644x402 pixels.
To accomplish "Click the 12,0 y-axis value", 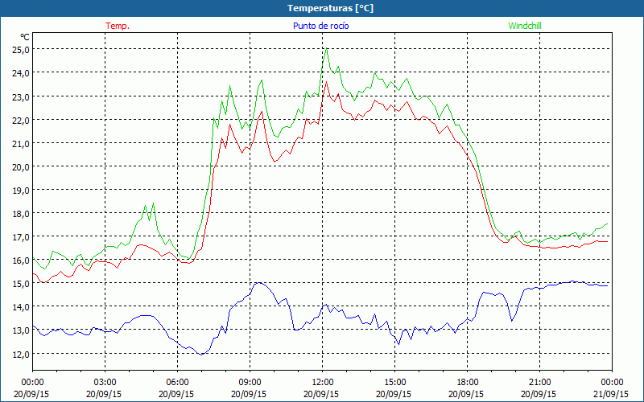I will pyautogui.click(x=21, y=354).
